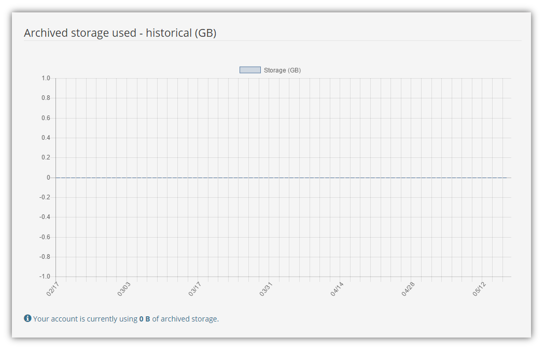The height and width of the screenshot is (351, 545).
Task: Click the info icon beside account usage
Action: (27, 318)
